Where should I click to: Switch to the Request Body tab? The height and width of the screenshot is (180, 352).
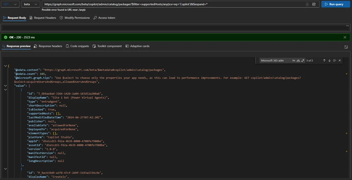14,18
